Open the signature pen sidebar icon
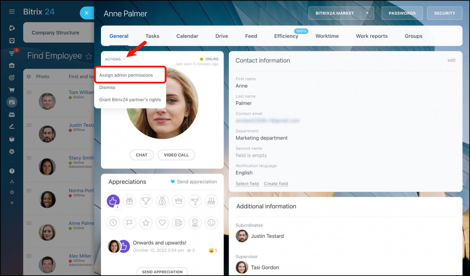 12,127
